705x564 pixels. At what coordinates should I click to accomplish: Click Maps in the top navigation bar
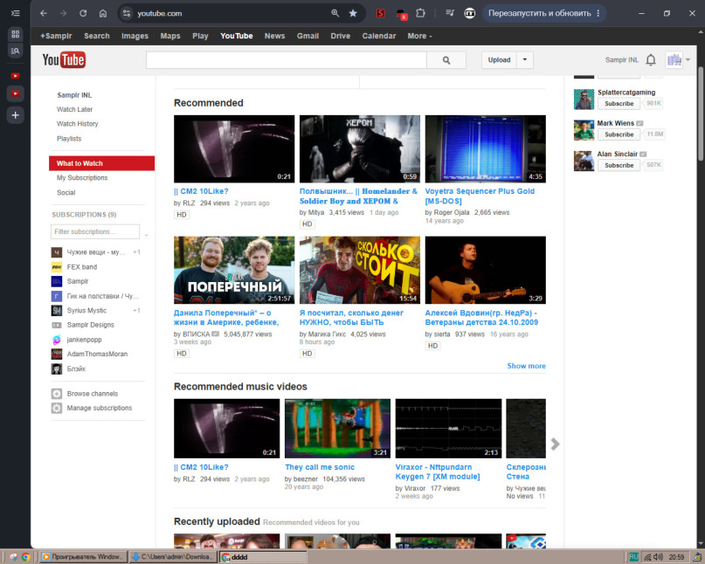coord(170,36)
